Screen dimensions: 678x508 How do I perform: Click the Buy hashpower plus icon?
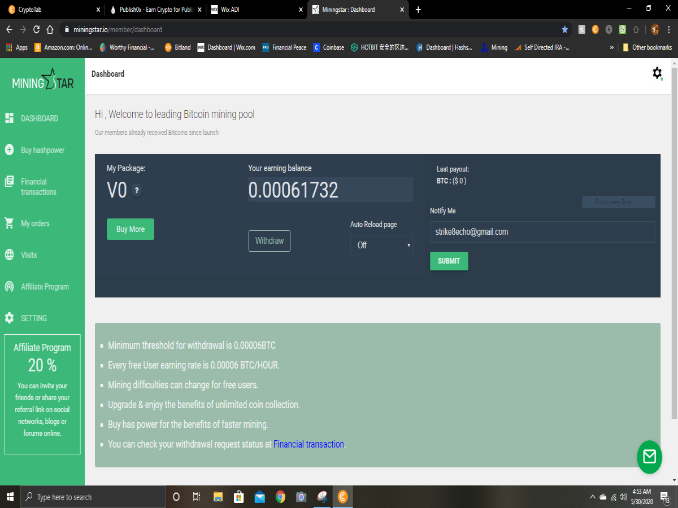tap(9, 150)
